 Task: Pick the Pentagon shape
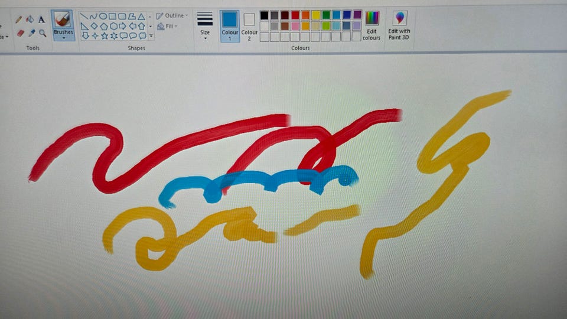[x=104, y=26]
